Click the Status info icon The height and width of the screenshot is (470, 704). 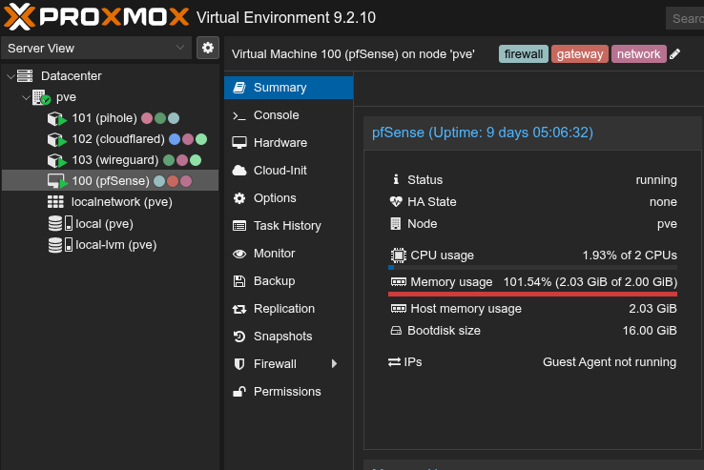pos(396,179)
